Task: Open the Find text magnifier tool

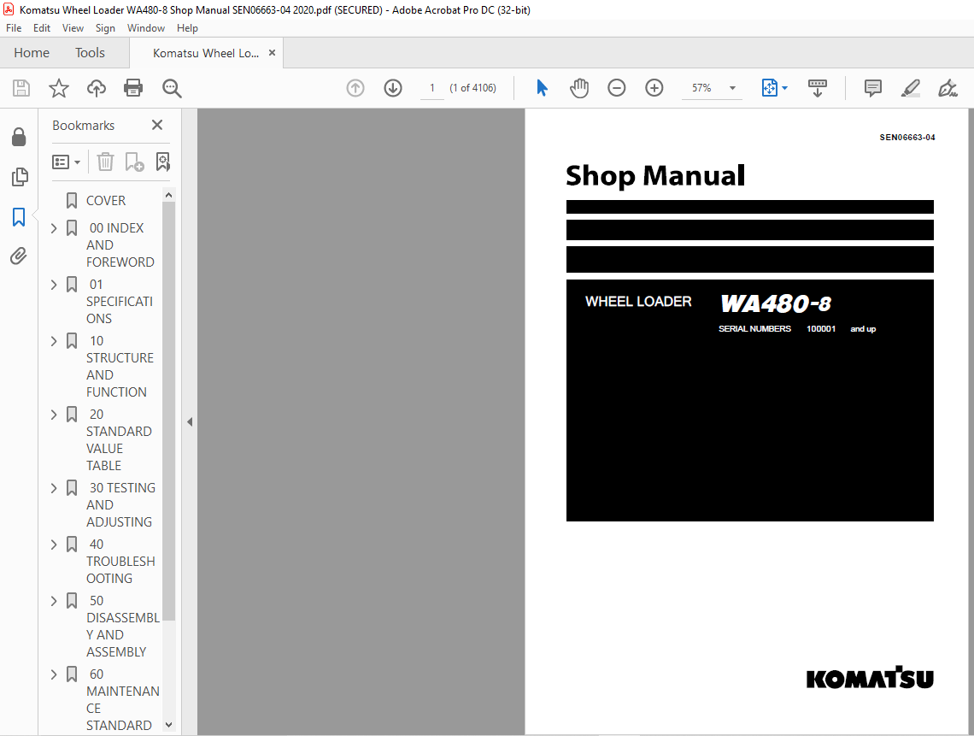Action: 172,88
